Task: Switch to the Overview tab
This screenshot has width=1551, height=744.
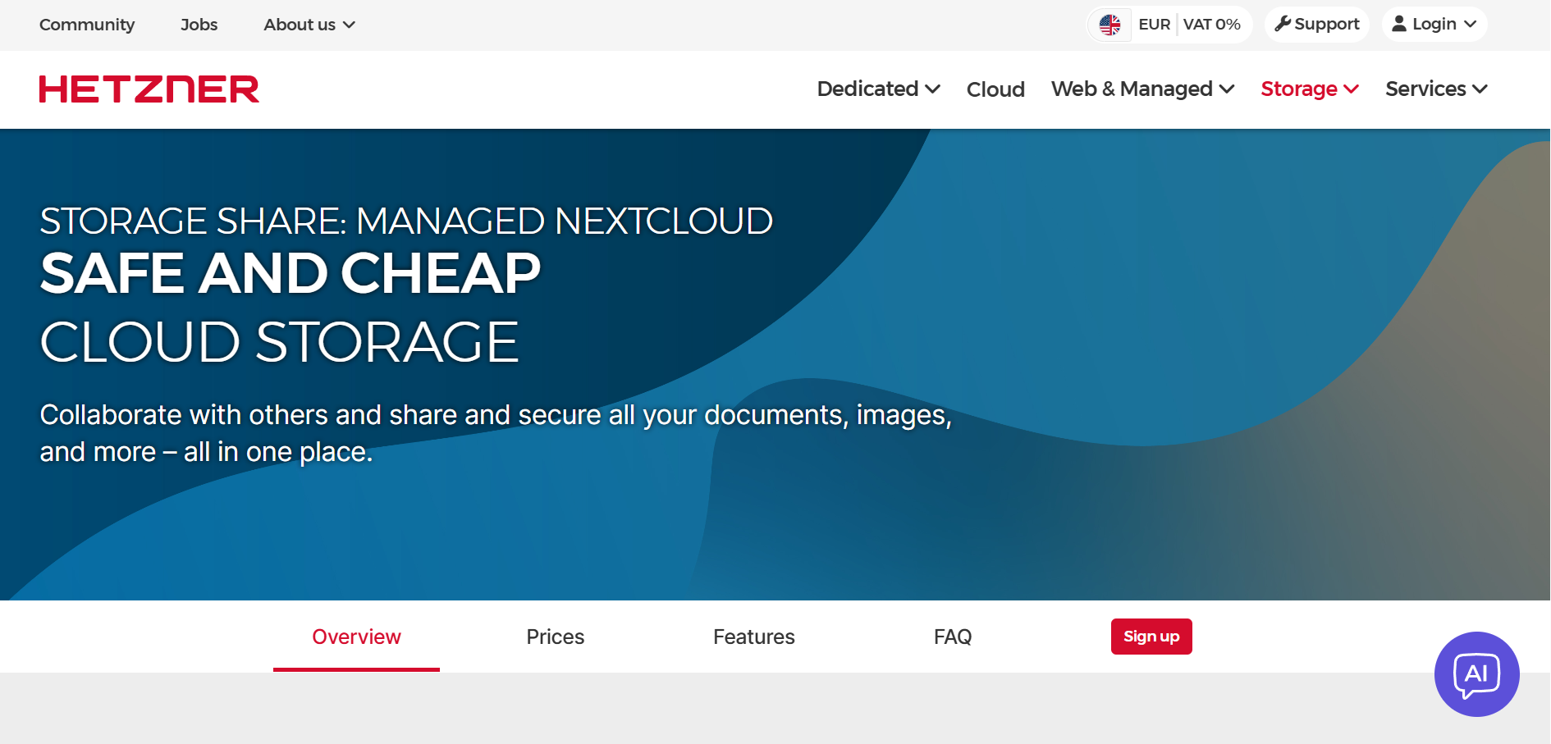Action: coord(356,637)
